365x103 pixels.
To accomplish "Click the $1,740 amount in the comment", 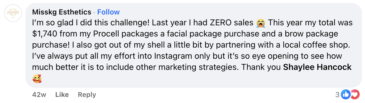I will point(45,34).
